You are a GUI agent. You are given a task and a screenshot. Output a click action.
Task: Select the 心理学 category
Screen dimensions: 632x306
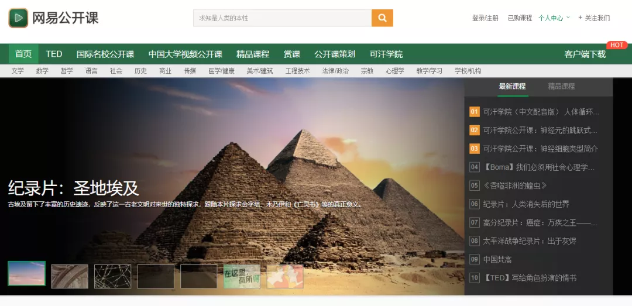(395, 71)
